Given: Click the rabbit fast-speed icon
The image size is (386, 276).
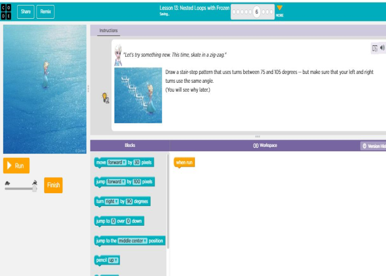Looking at the screenshot, I should pyautogui.click(x=34, y=182).
